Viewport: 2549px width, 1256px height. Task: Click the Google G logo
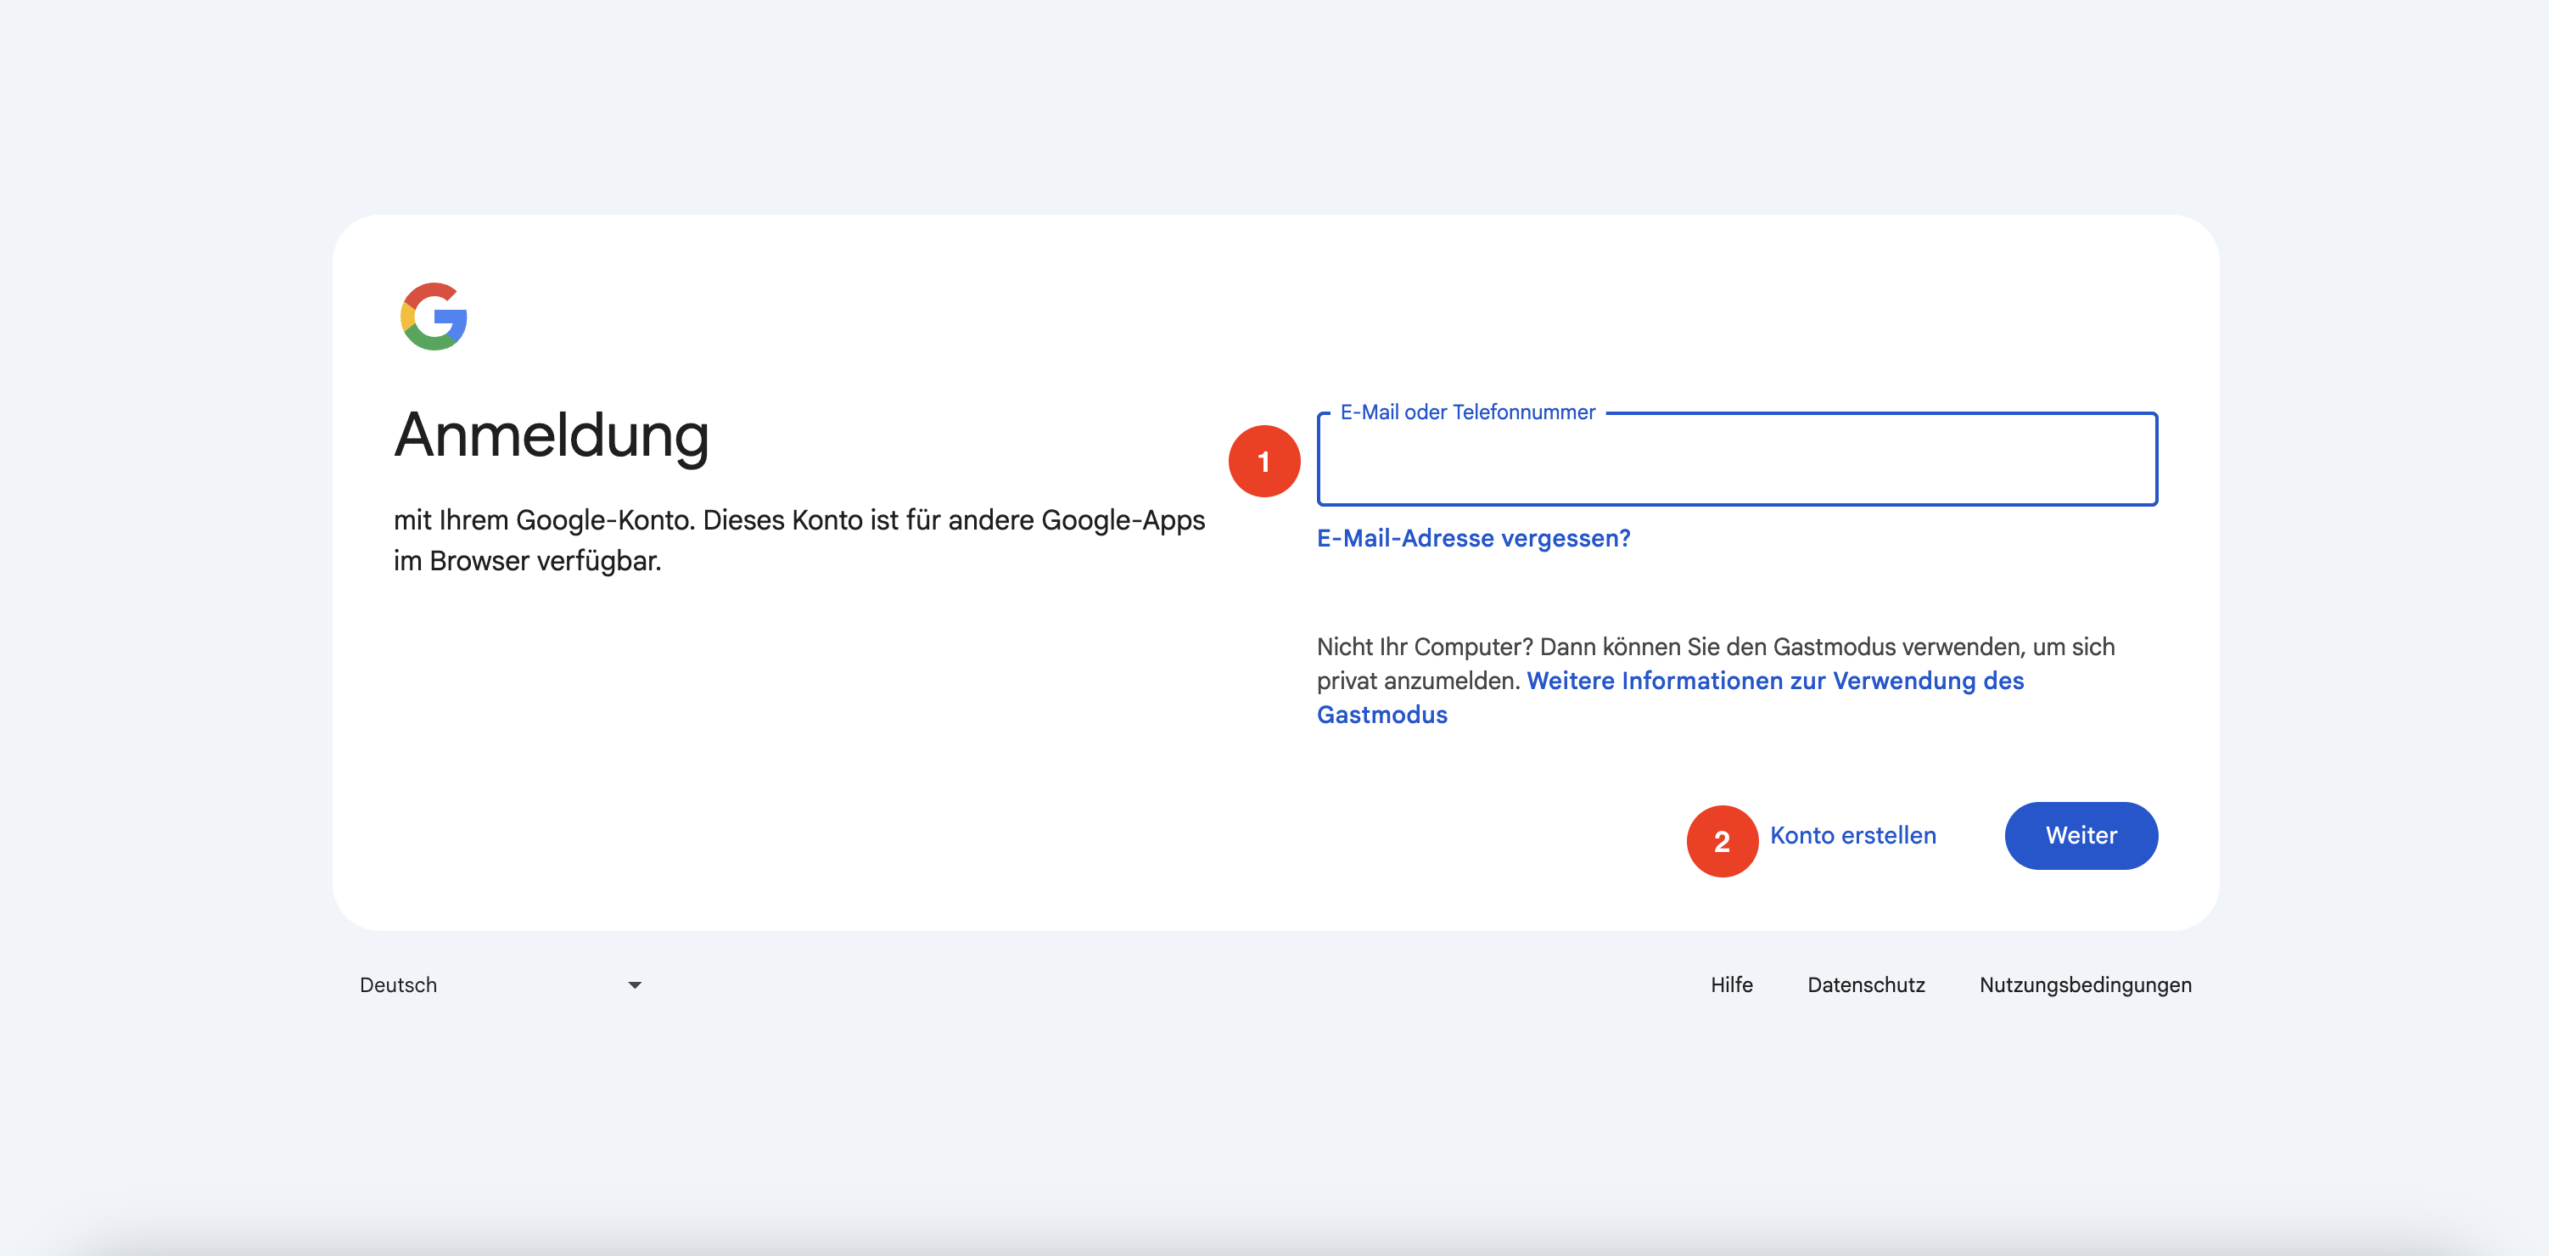tap(434, 317)
